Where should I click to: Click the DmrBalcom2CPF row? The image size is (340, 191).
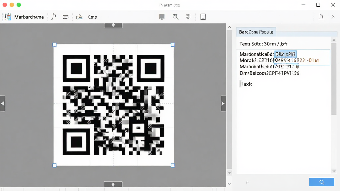269,73
